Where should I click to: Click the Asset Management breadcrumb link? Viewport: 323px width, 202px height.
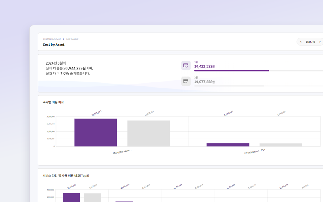[52, 39]
